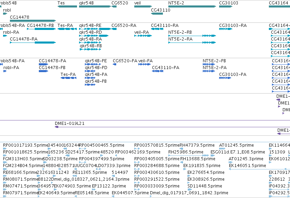Click transcript Tes-RA

67,29
